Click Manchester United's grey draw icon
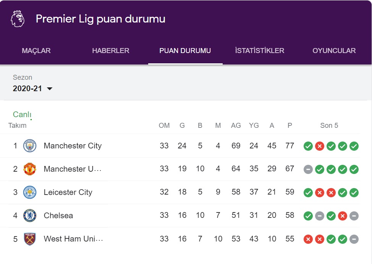Image resolution: width=372 pixels, height=264 pixels. pos(308,169)
